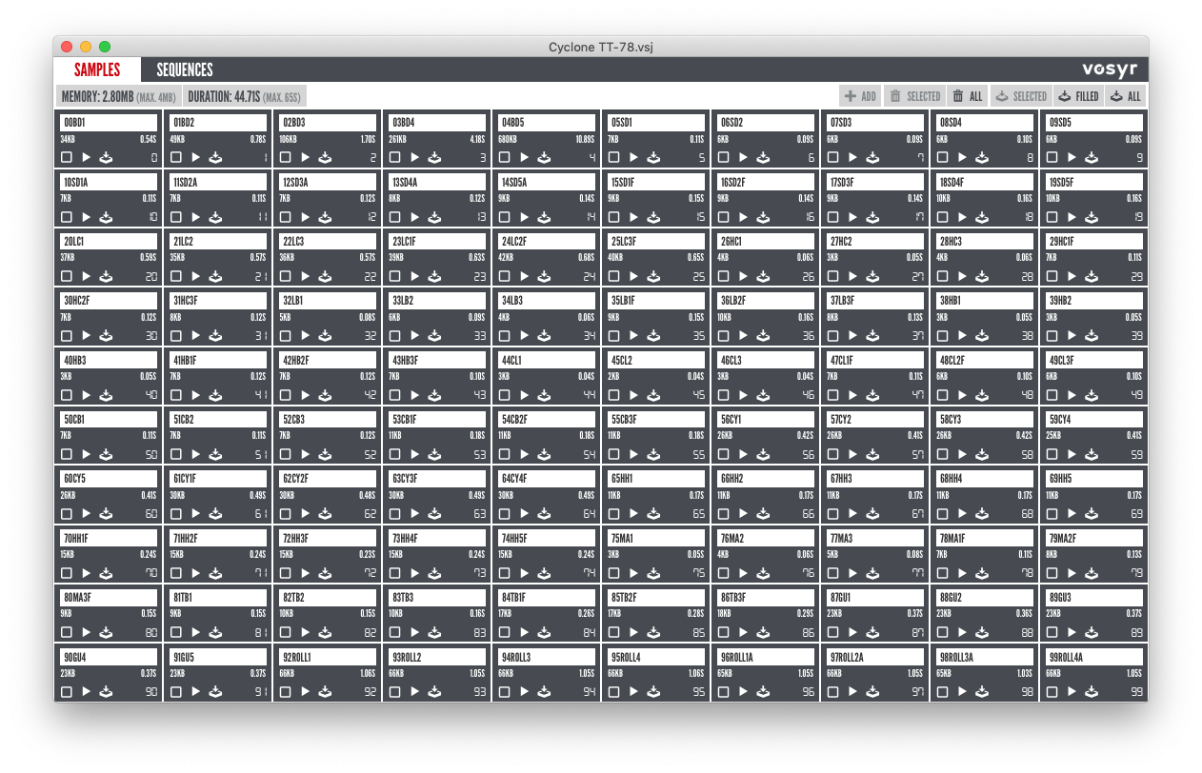Download selected samples
This screenshot has width=1202, height=773.
(1021, 96)
